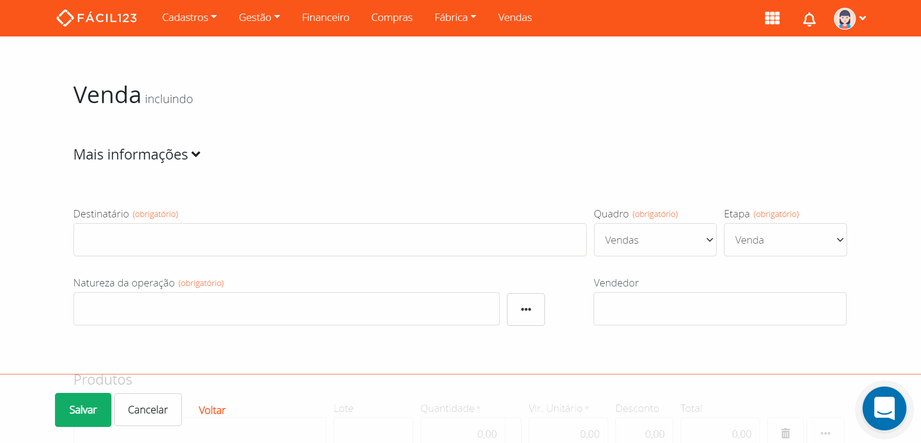The width and height of the screenshot is (921, 443).
Task: Click into the Vendedor field
Action: (720, 309)
